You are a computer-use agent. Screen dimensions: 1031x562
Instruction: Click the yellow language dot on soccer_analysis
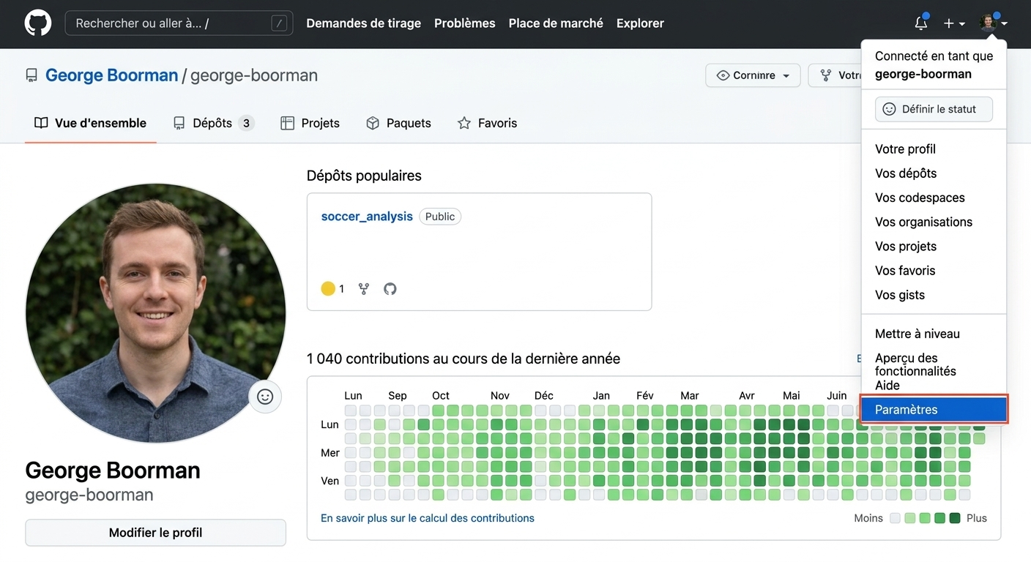point(328,289)
